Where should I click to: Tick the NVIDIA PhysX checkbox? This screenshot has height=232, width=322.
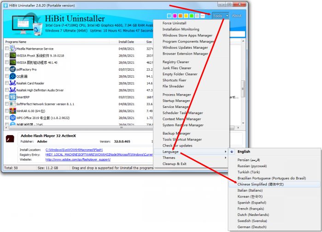[7, 55]
